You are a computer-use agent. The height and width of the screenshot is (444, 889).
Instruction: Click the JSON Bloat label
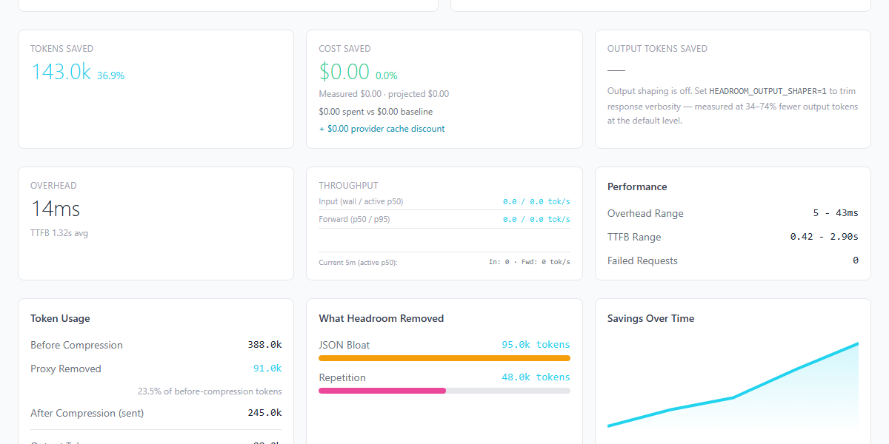pos(344,345)
